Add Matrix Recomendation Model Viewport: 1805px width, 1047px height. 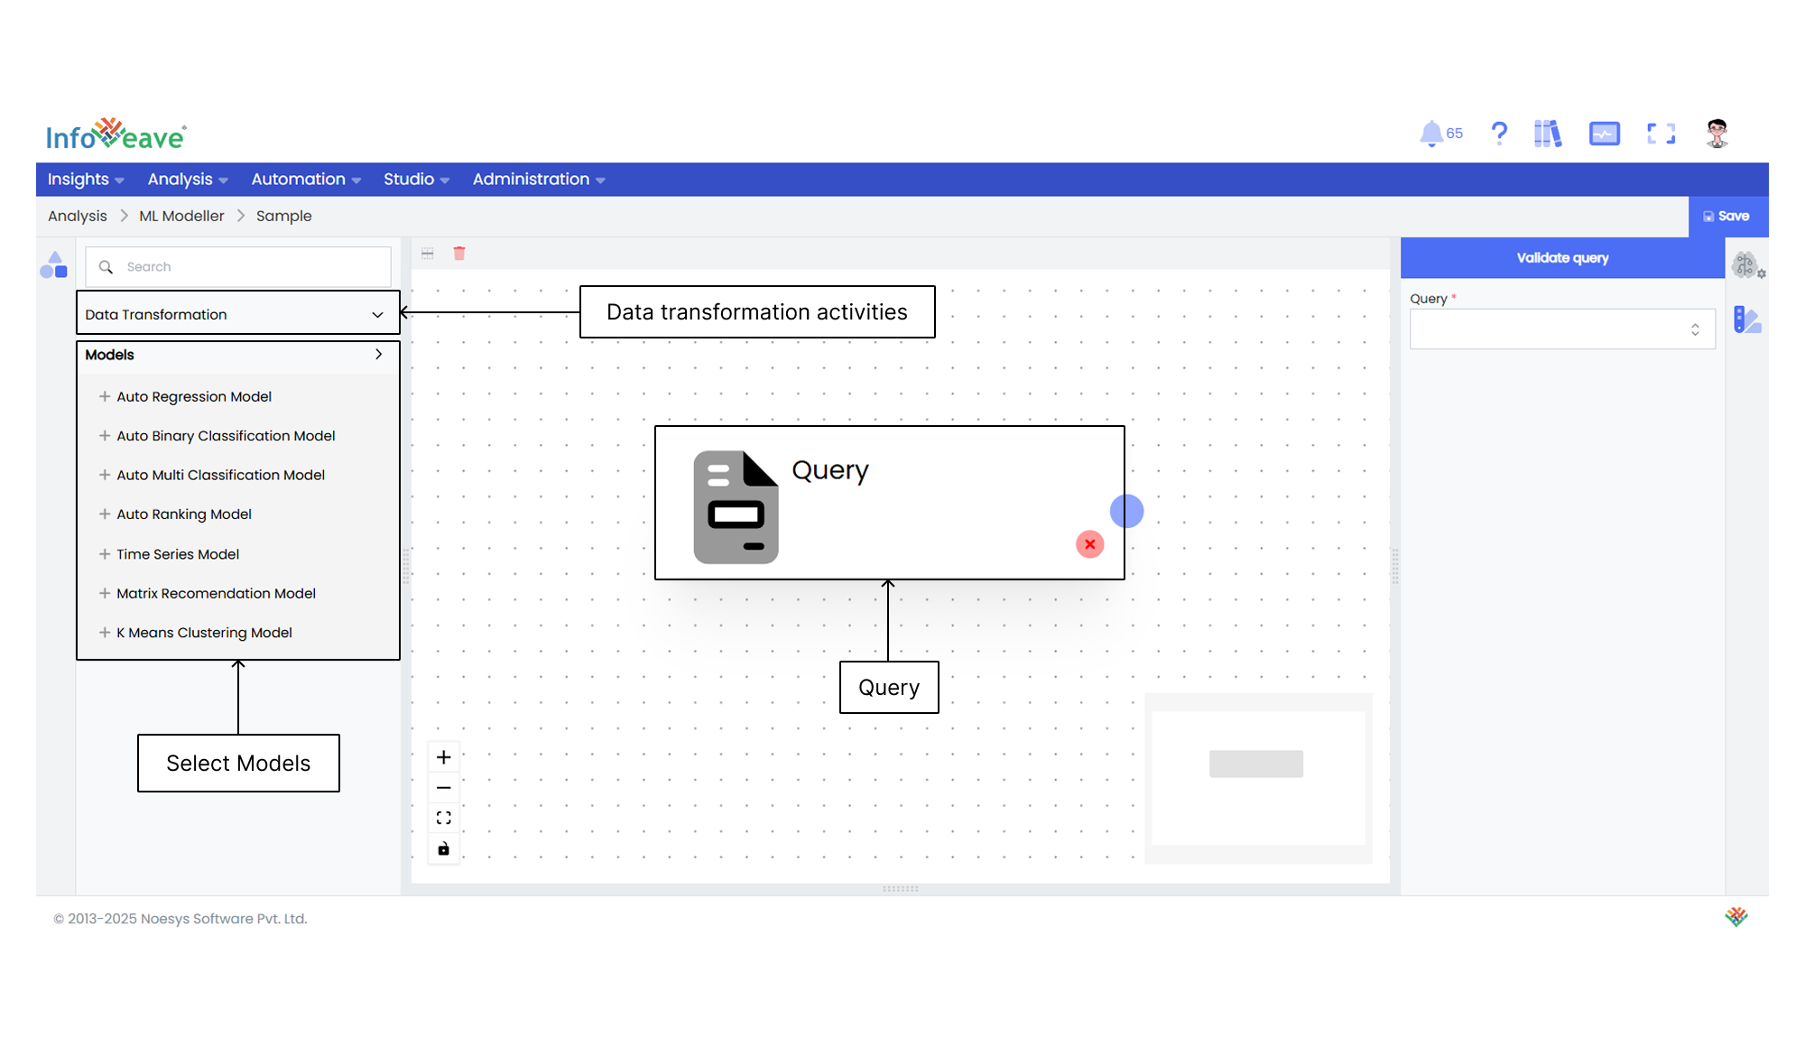(208, 593)
